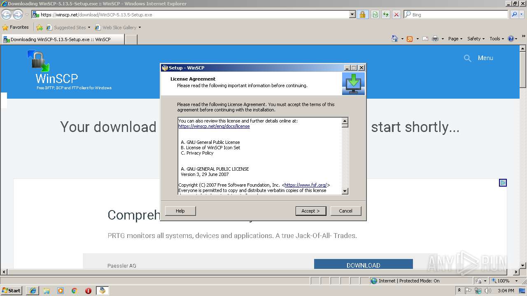Open the winscp.net license docs link

click(214, 126)
